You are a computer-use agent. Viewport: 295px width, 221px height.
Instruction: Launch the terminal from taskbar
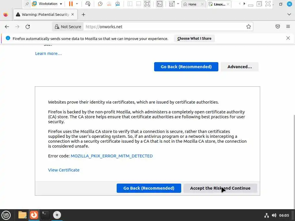point(45,215)
